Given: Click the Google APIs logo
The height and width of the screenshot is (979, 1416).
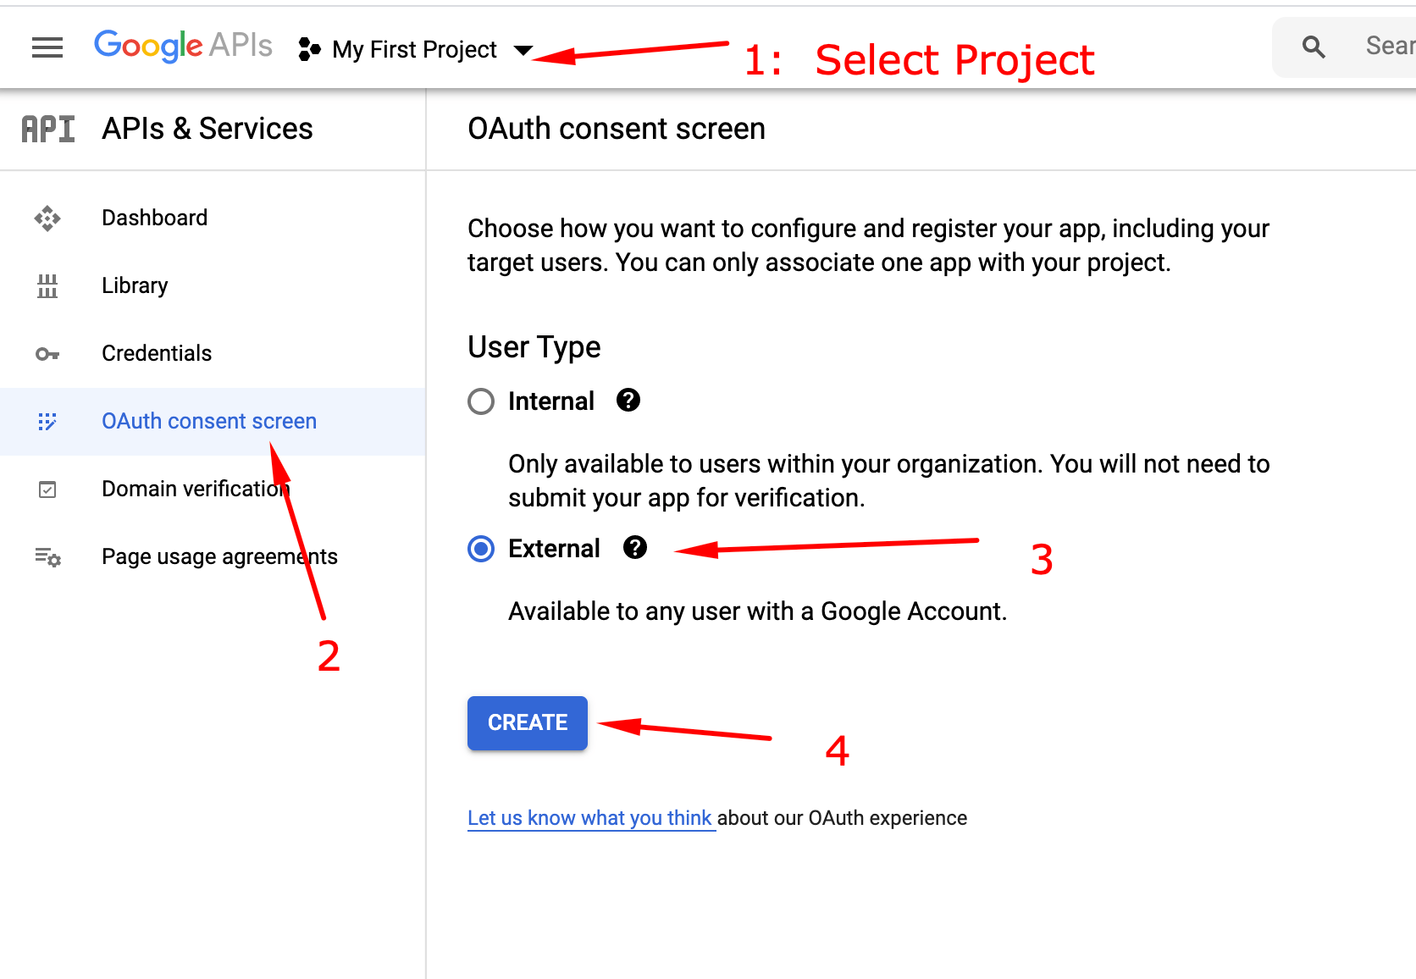Looking at the screenshot, I should point(183,46).
